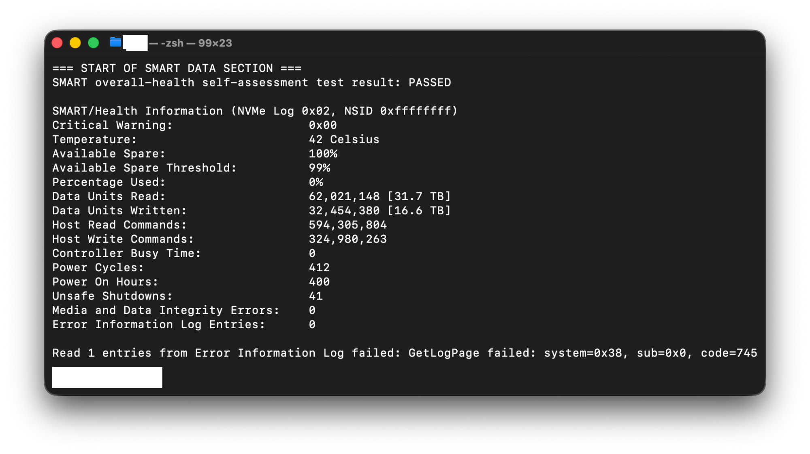Screen dimensions: 810x454
Task: Click the green fullscreen button
Action: pyautogui.click(x=93, y=42)
